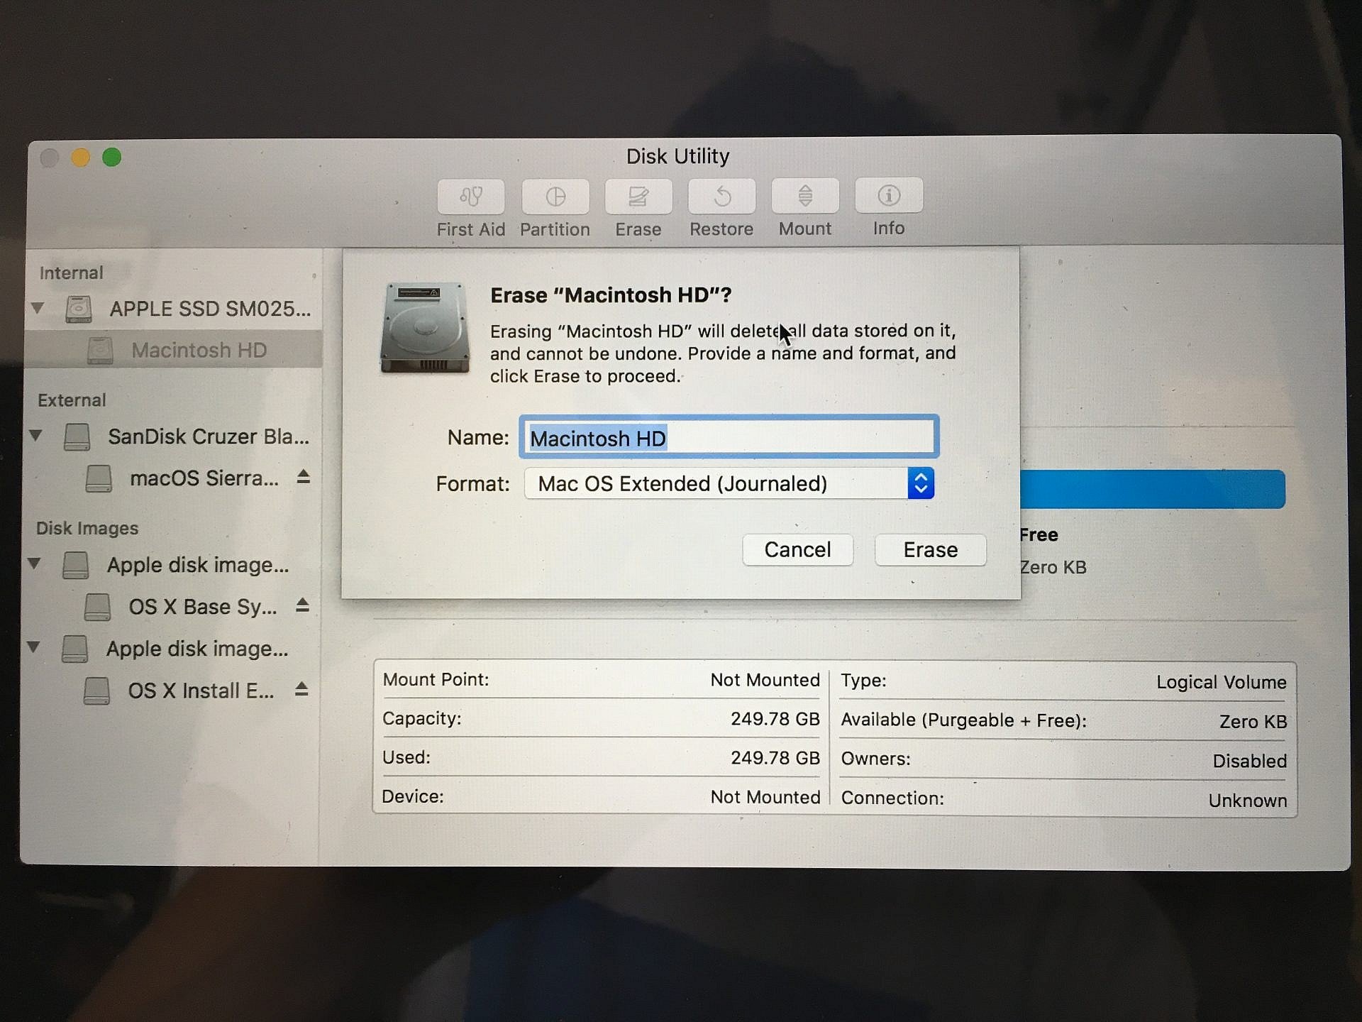The width and height of the screenshot is (1362, 1022).
Task: Click the Erase toolbar icon
Action: [638, 197]
